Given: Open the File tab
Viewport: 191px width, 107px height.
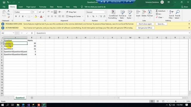Looking at the screenshot, I should pyautogui.click(x=4, y=7).
